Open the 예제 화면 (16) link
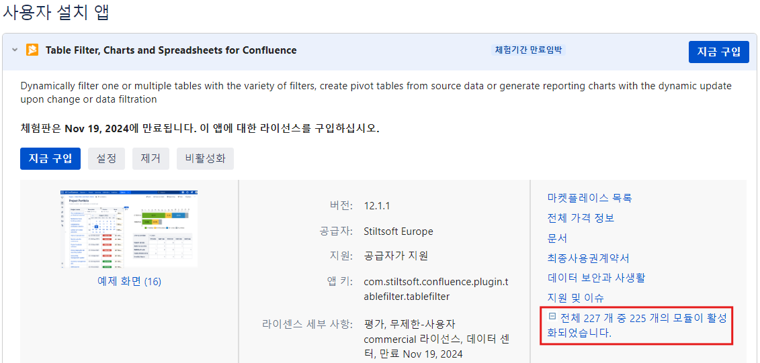The image size is (760, 363). 130,282
